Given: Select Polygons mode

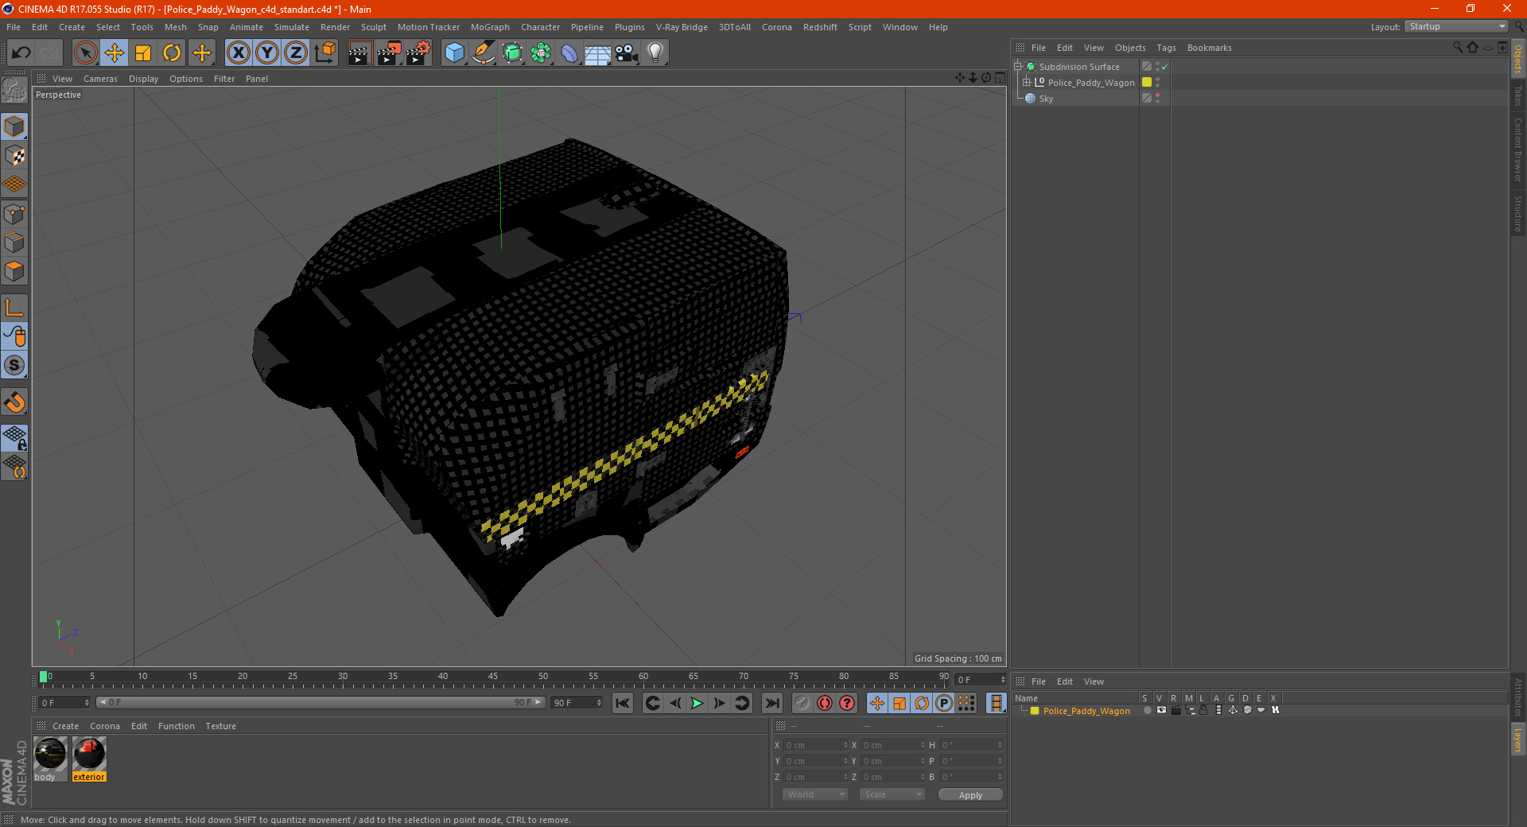Looking at the screenshot, I should pos(14,271).
